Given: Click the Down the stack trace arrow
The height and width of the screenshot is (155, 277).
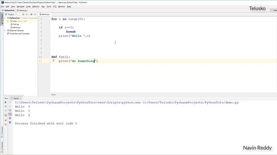Looking at the screenshot, I should (10, 106).
